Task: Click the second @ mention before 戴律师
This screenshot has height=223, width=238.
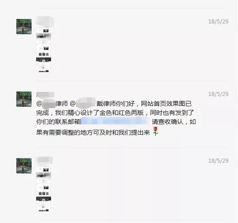Action: (x=83, y=104)
